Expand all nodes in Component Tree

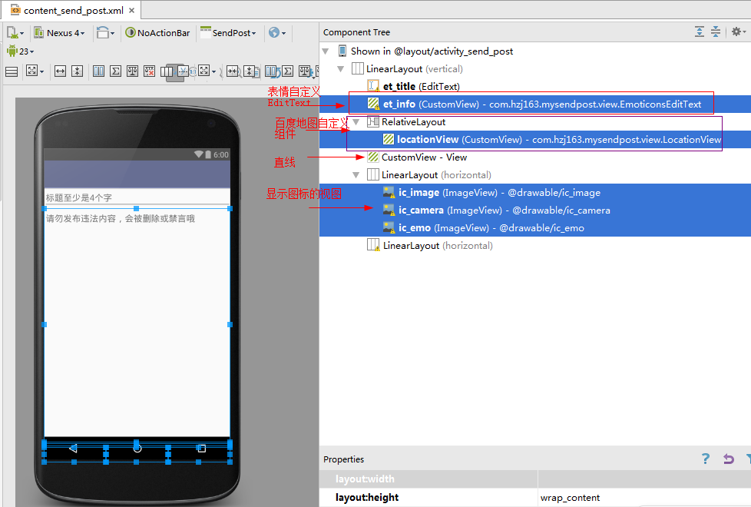[699, 32]
